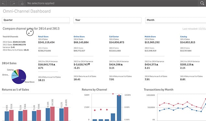Image resolution: width=206 pixels, height=121 pixels.
Task: Click the clear all selections icon
Action: (21, 3)
